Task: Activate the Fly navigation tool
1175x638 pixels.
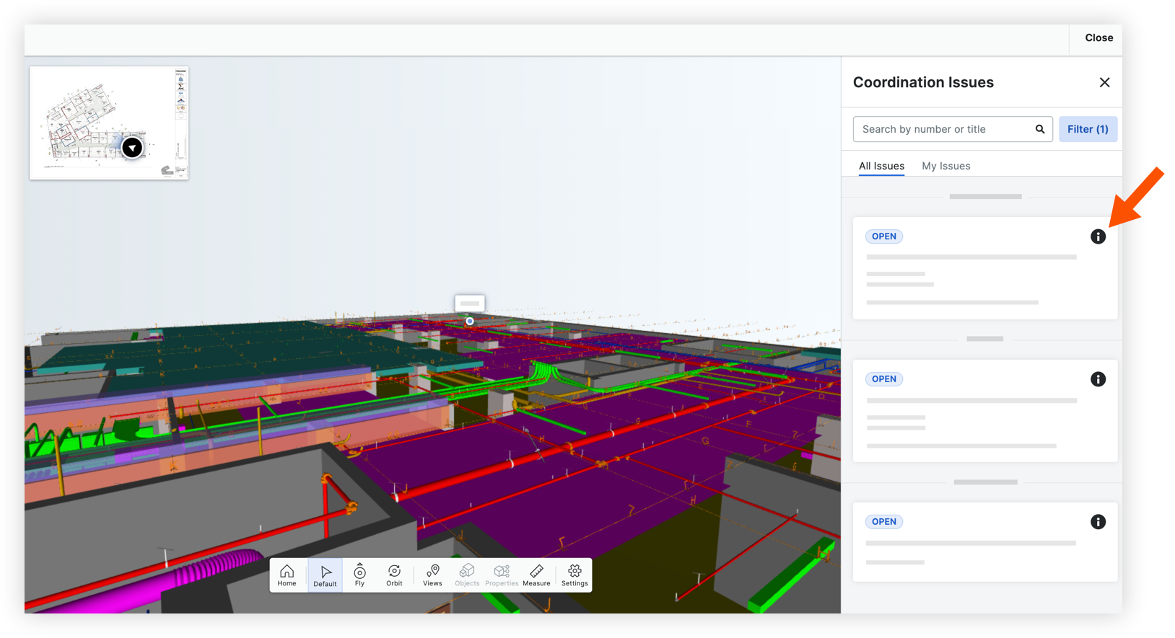Action: (x=359, y=575)
